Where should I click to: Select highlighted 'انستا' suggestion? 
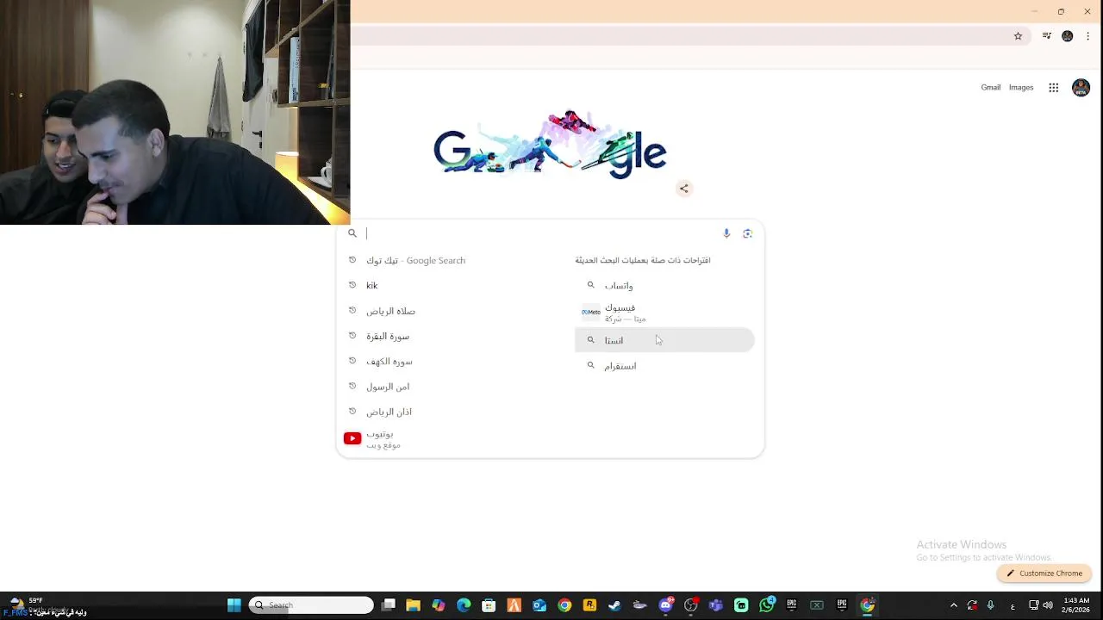click(664, 340)
